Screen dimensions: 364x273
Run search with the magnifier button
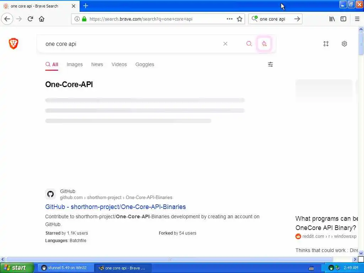249,44
